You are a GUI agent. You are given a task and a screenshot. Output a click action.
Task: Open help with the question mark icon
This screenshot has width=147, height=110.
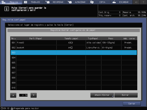click(143, 2)
